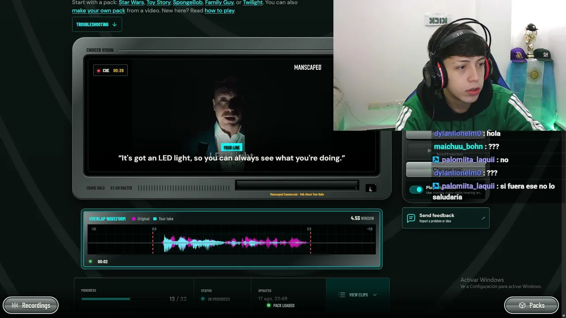Click the Activar Windows watermark text
566x318 pixels.
[x=482, y=280]
